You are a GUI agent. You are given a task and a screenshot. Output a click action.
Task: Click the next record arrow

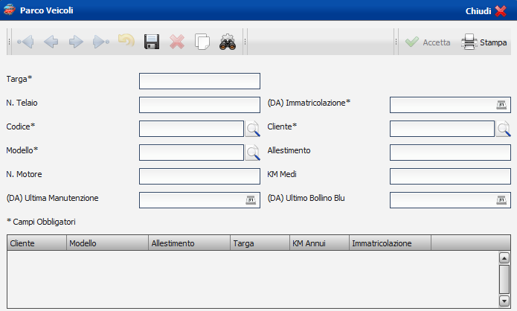76,42
